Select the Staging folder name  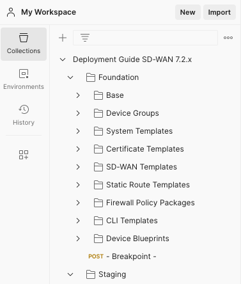(x=113, y=274)
